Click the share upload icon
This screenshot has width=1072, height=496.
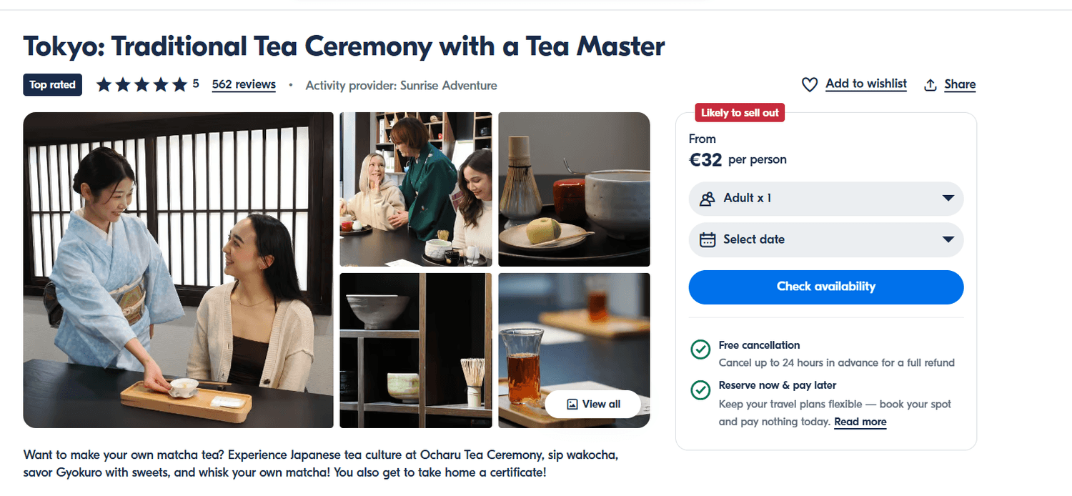tap(930, 85)
